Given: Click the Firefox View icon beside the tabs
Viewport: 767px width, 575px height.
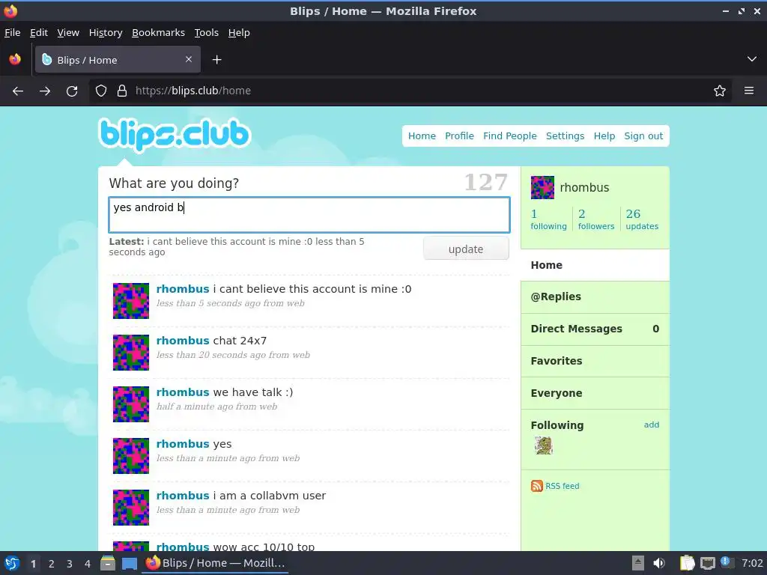Looking at the screenshot, I should 15,59.
